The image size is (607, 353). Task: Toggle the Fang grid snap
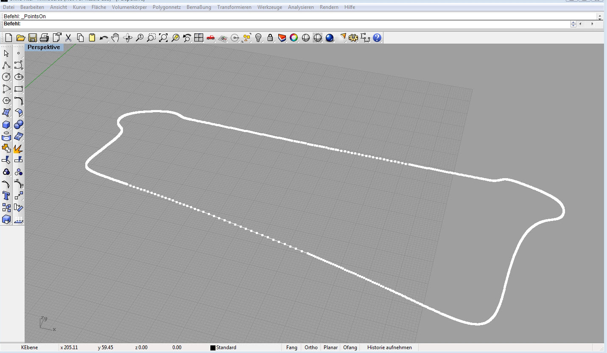(292, 347)
